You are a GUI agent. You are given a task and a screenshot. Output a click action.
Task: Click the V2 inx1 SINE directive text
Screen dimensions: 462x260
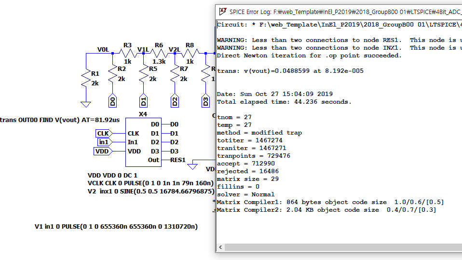(x=150, y=191)
